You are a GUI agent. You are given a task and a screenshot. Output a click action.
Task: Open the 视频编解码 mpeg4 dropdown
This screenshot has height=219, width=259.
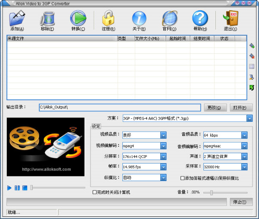pos(163,146)
